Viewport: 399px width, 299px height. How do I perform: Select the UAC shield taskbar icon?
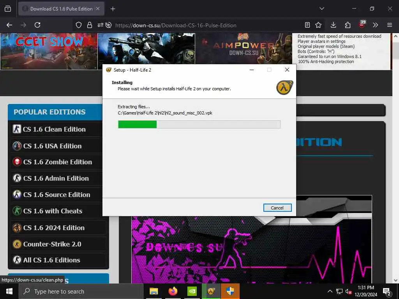click(x=230, y=291)
